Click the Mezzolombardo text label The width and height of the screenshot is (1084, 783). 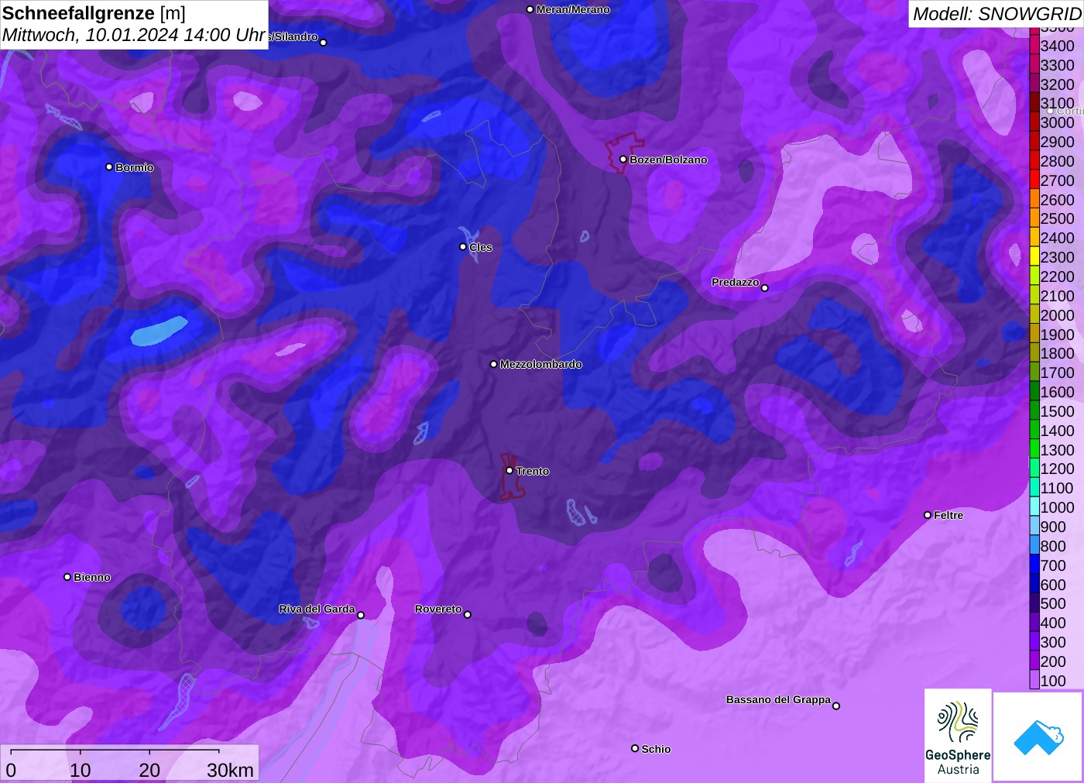pyautogui.click(x=540, y=364)
